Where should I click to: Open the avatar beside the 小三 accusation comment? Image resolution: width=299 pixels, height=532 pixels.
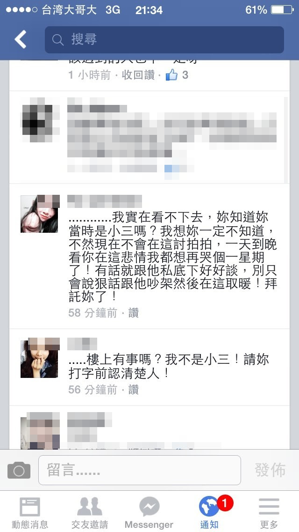40,214
